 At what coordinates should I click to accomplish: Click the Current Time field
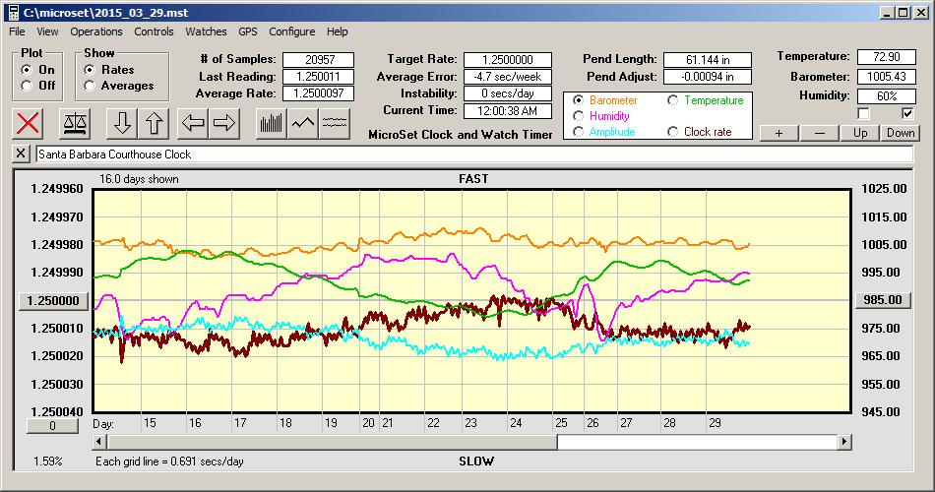[x=508, y=110]
